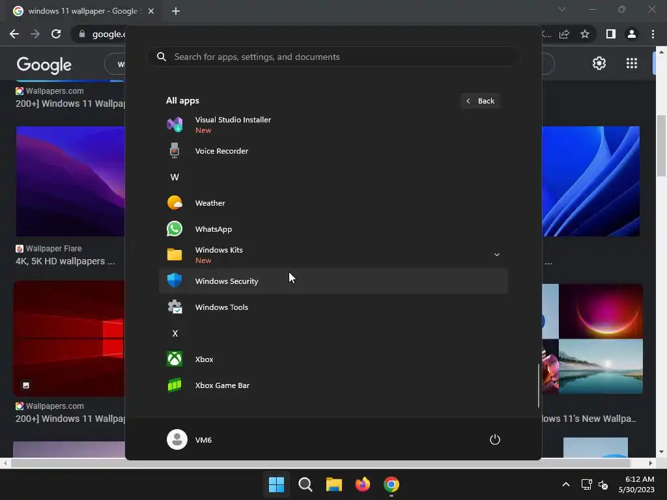667x500 pixels.
Task: Open File Explorer from the taskbar
Action: click(x=334, y=484)
